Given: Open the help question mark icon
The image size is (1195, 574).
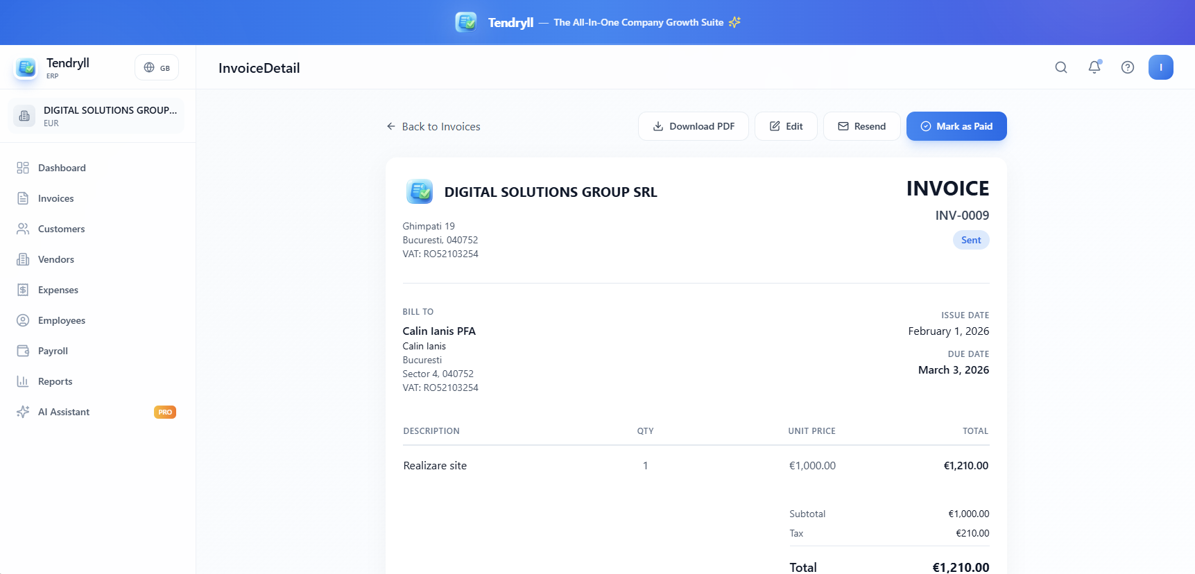Looking at the screenshot, I should coord(1127,67).
